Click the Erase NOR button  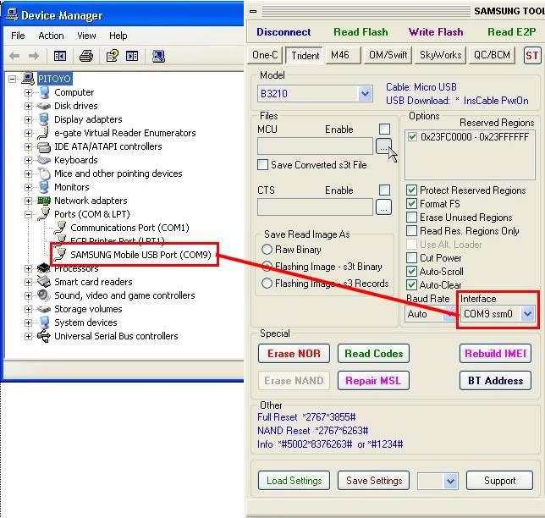click(x=294, y=354)
